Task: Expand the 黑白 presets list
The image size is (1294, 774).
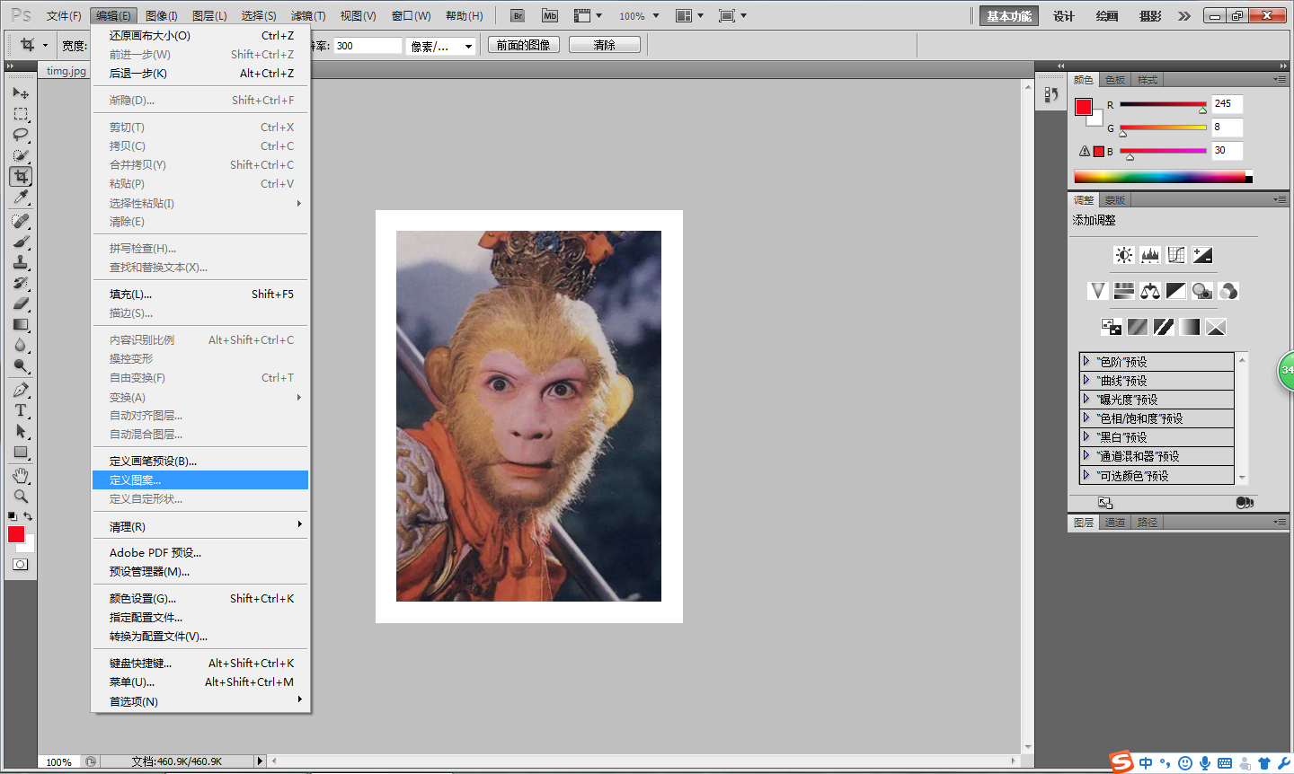Action: coord(1086,436)
